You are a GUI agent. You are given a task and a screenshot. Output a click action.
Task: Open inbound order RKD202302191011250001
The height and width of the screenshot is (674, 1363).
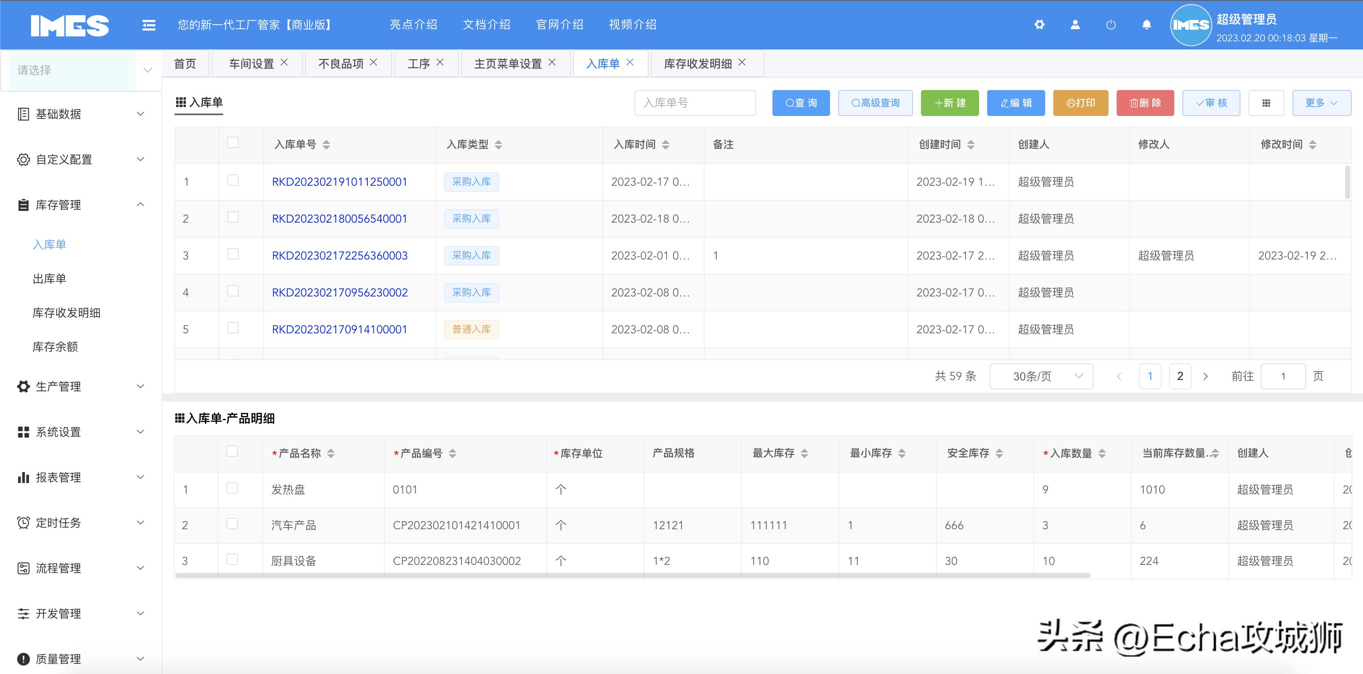click(x=339, y=181)
